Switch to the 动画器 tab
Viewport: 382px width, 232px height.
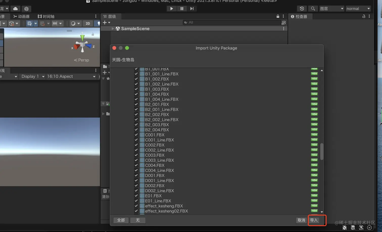pyautogui.click(x=21, y=16)
